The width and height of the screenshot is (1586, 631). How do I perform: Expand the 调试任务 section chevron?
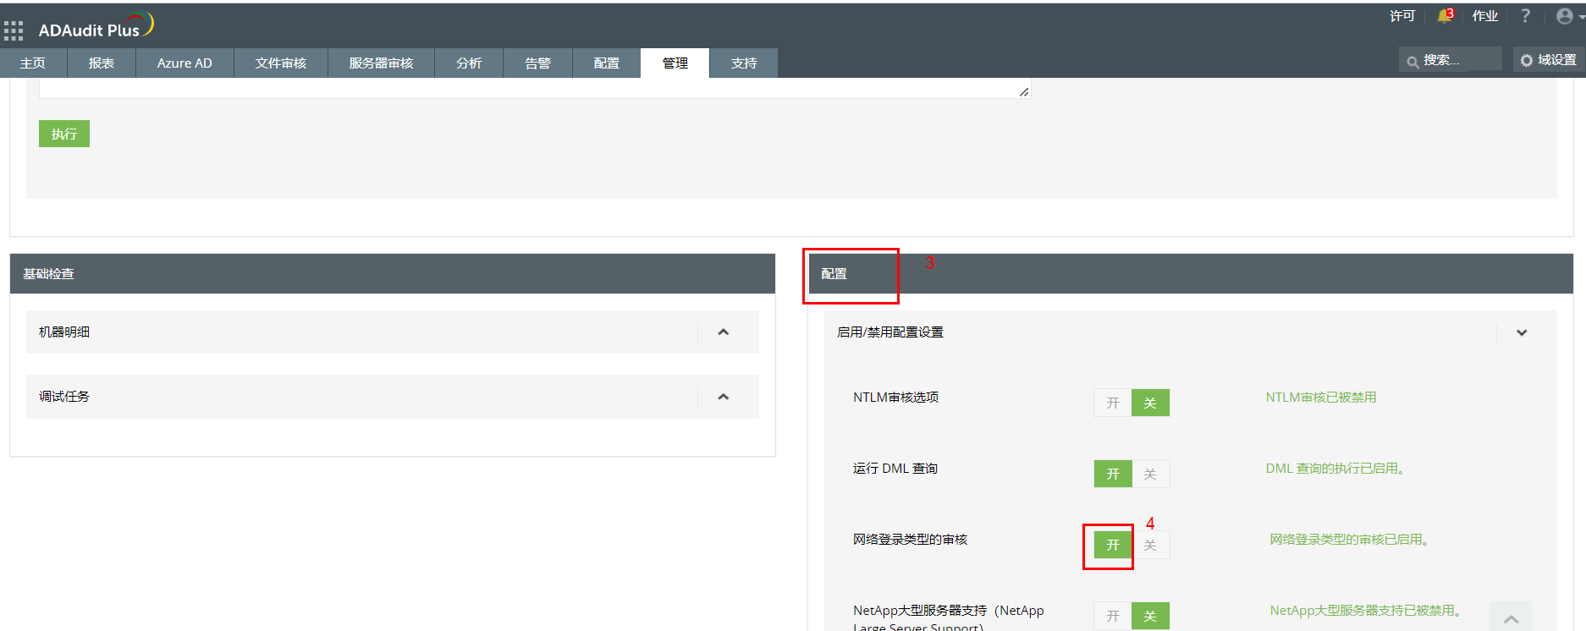[723, 397]
